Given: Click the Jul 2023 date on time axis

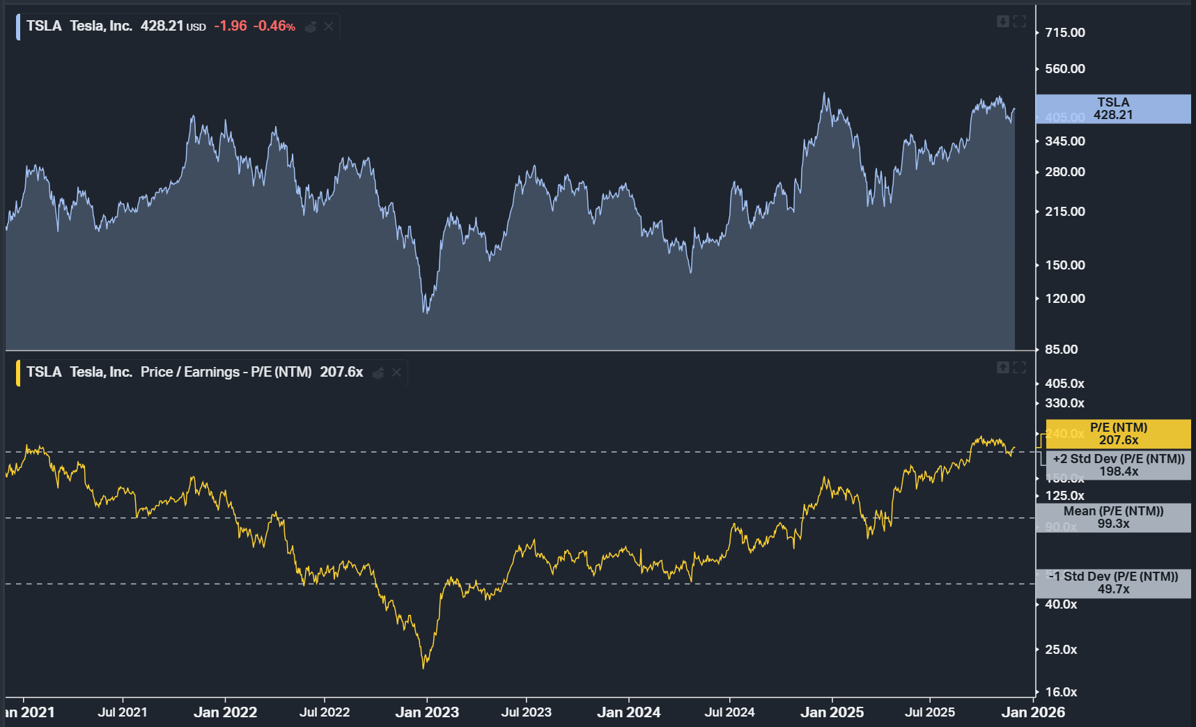Looking at the screenshot, I should click(x=526, y=712).
